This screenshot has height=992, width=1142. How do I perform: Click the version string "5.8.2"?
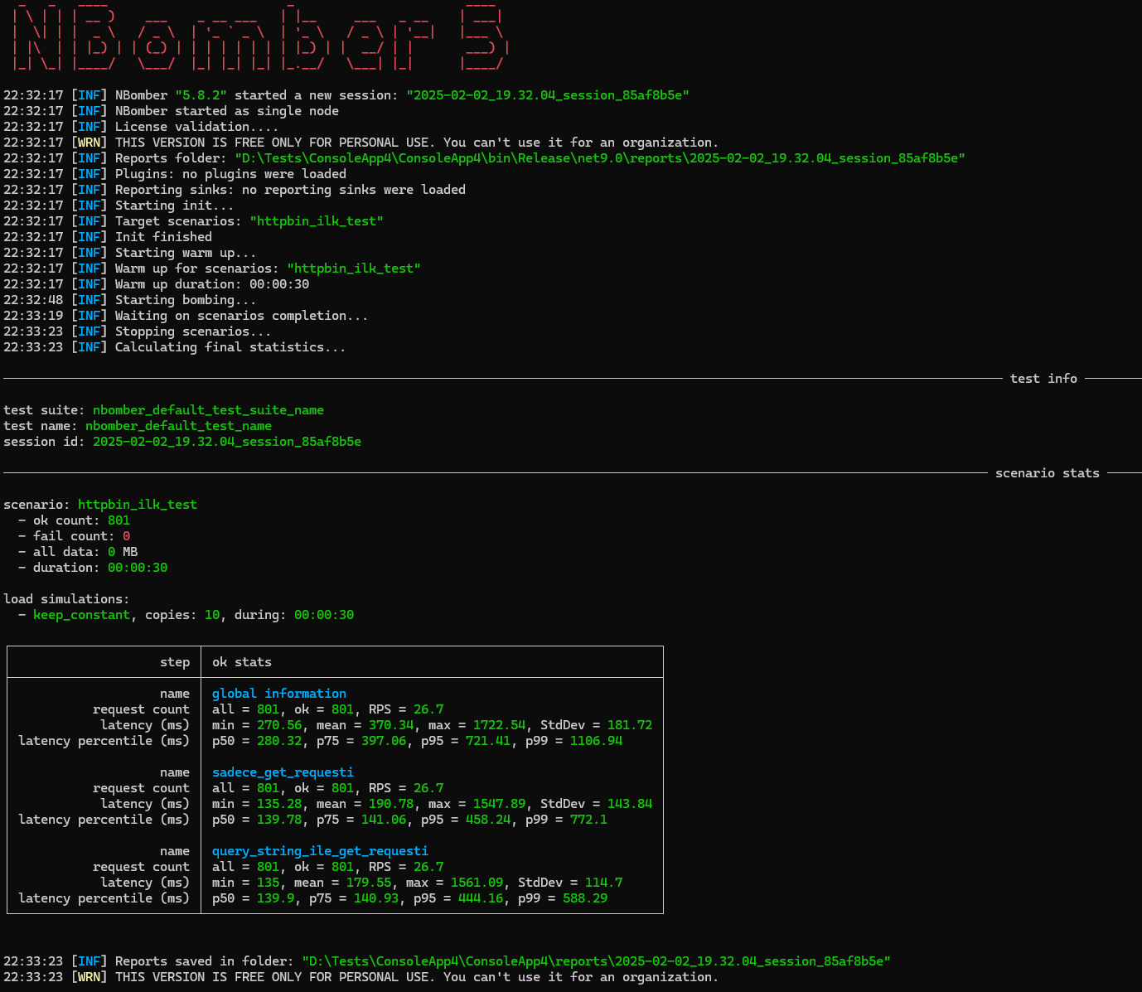click(x=201, y=95)
